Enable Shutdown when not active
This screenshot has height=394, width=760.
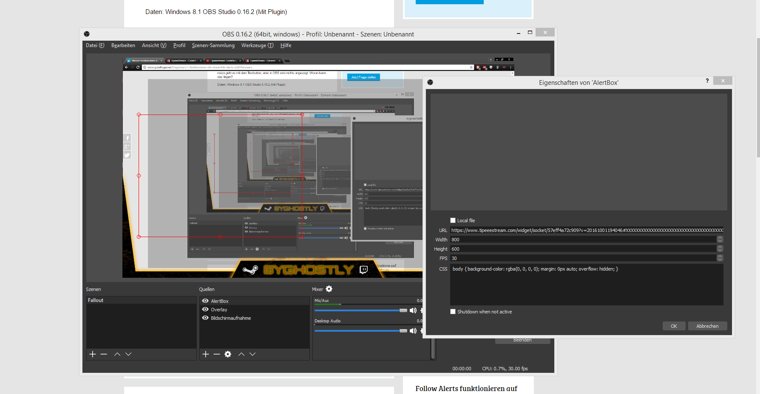coord(453,311)
